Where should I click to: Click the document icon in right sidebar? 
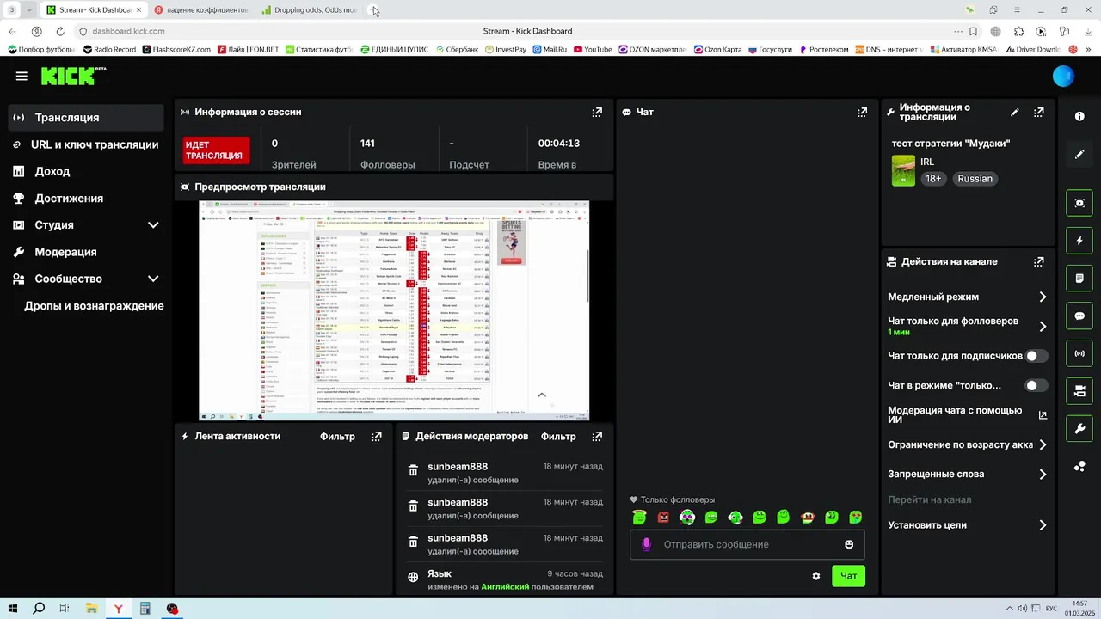(1079, 279)
